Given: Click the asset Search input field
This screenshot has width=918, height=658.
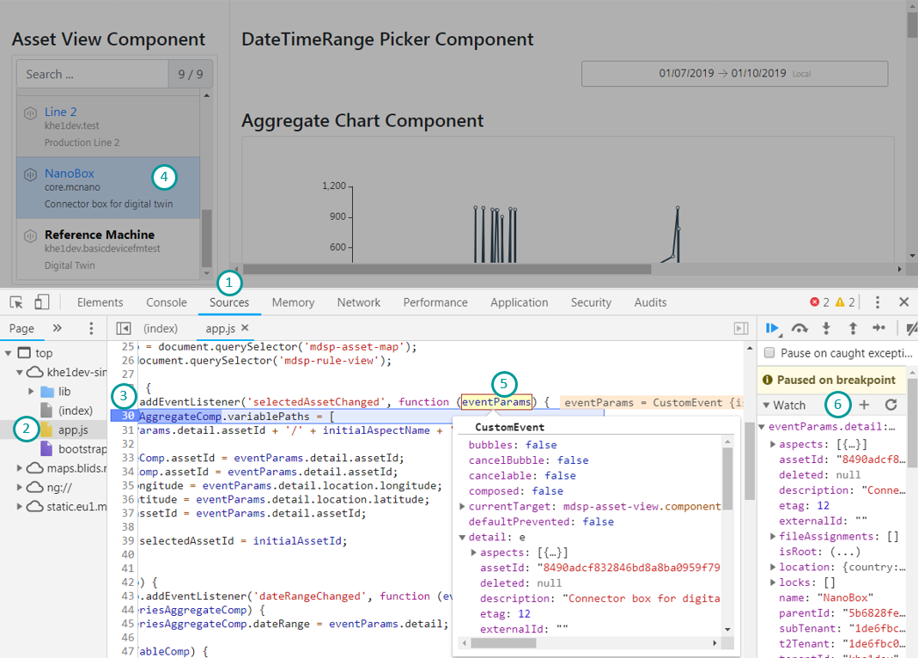Looking at the screenshot, I should tap(93, 75).
